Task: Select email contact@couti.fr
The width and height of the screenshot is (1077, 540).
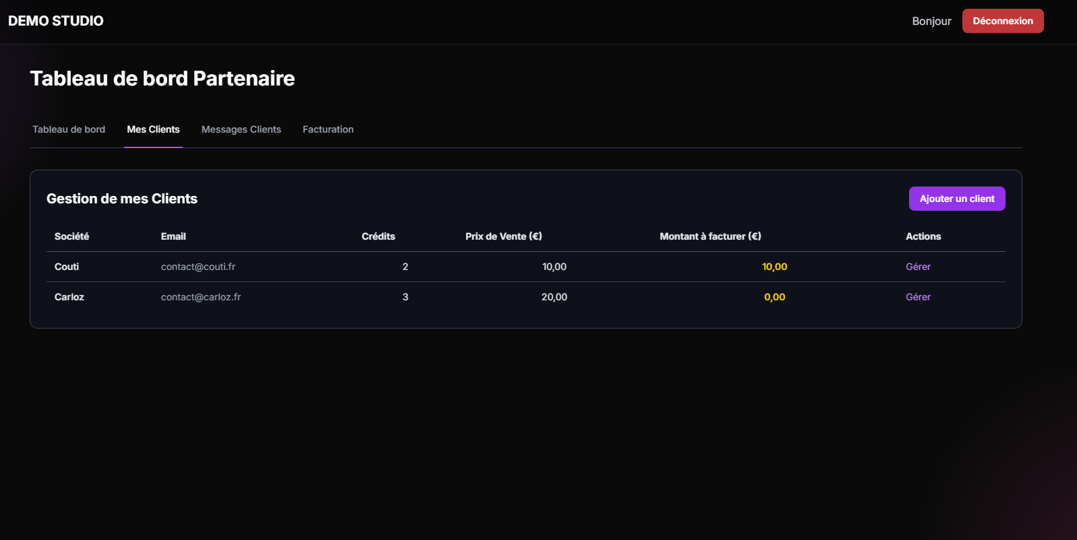Action: coord(198,267)
